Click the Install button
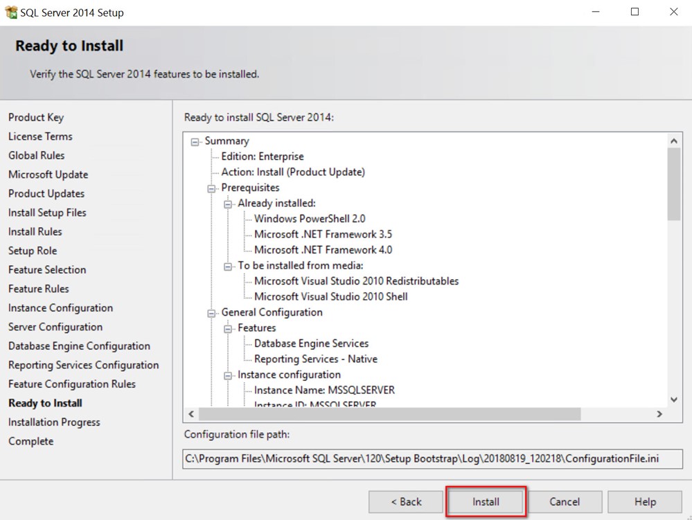This screenshot has height=520, width=692. [x=486, y=501]
